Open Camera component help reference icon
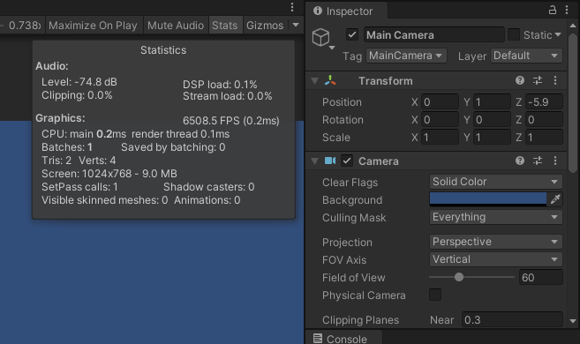 [520, 161]
